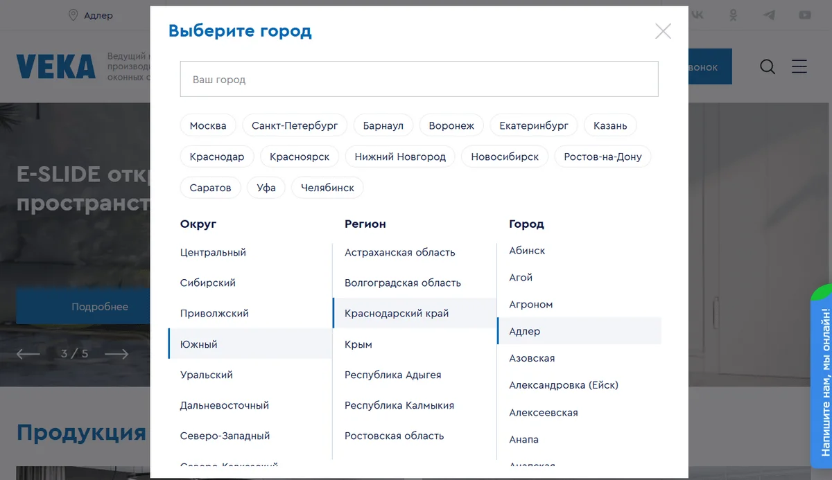Pick Саратов city chip

pyautogui.click(x=211, y=188)
